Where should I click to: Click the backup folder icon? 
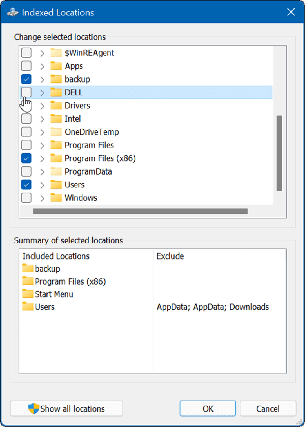(x=56, y=79)
